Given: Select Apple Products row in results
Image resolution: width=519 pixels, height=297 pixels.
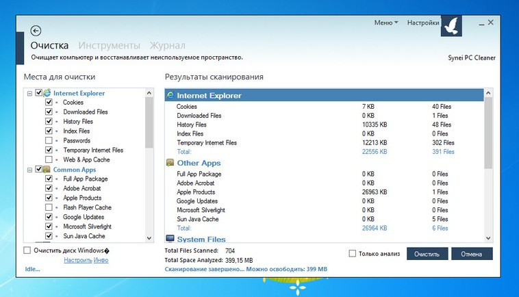Looking at the screenshot, I should tap(324, 192).
